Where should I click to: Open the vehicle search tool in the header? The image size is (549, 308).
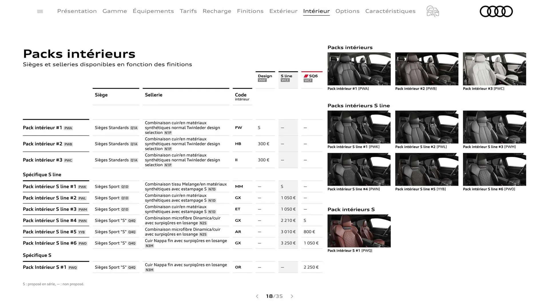(x=432, y=11)
